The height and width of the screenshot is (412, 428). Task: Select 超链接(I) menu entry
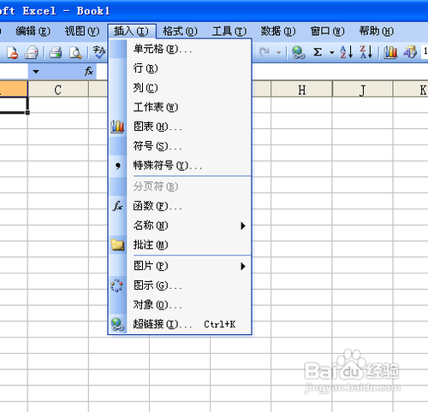pos(189,324)
